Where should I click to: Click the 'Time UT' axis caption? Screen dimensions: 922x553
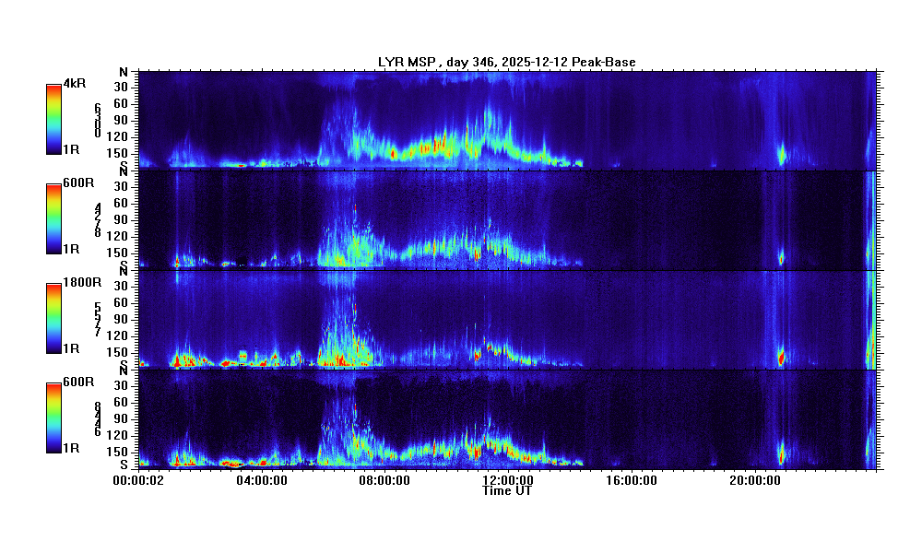coord(507,491)
